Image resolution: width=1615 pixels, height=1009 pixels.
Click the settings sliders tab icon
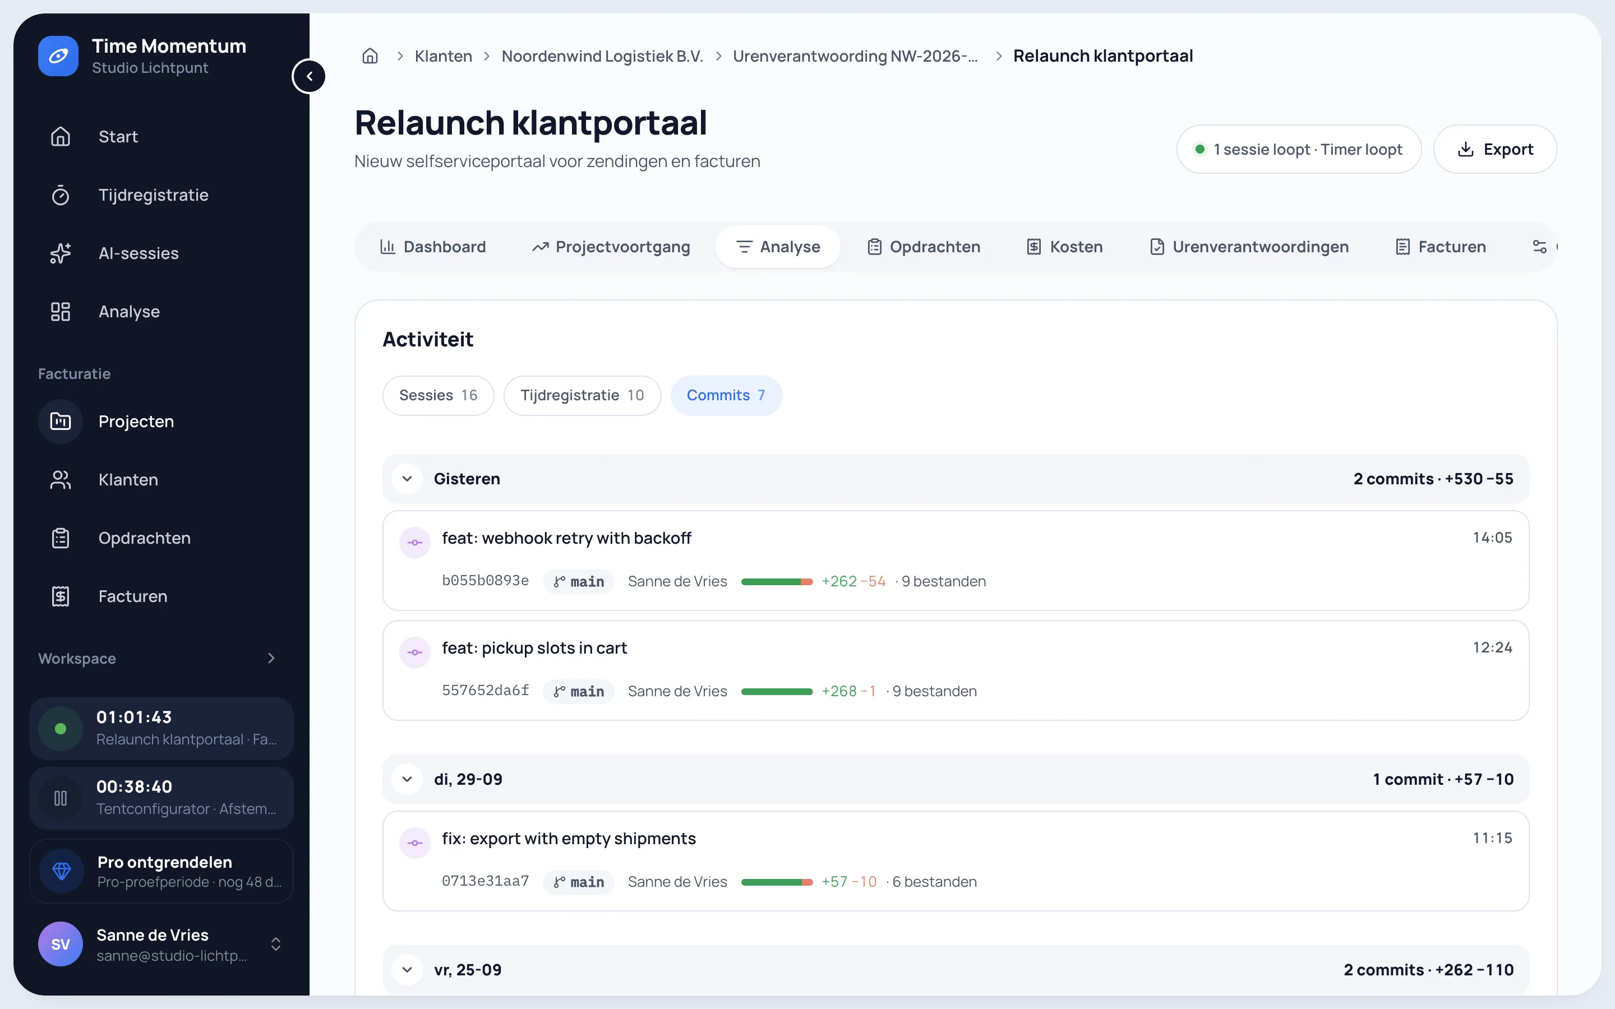tap(1540, 247)
